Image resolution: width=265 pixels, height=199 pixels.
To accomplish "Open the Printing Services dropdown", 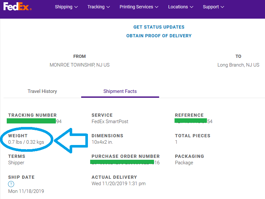I will (139, 7).
